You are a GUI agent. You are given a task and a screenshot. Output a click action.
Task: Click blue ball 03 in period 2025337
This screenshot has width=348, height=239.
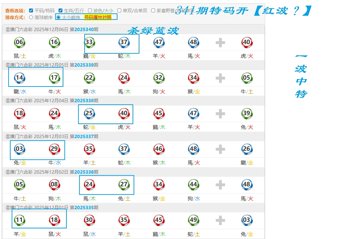pyautogui.click(x=20, y=149)
